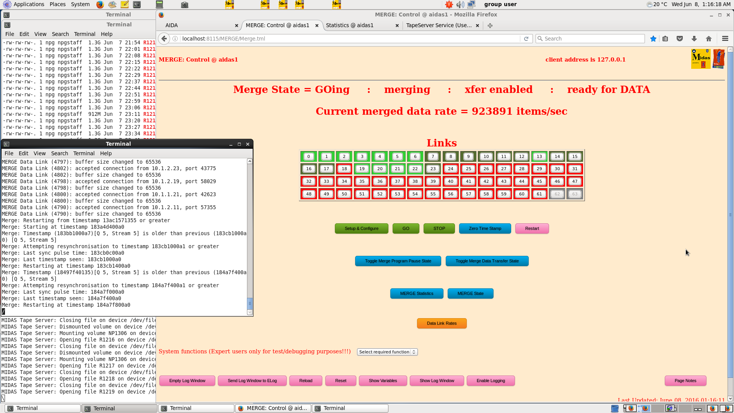Toggle link 18 button
The width and height of the screenshot is (734, 413).
tap(344, 169)
